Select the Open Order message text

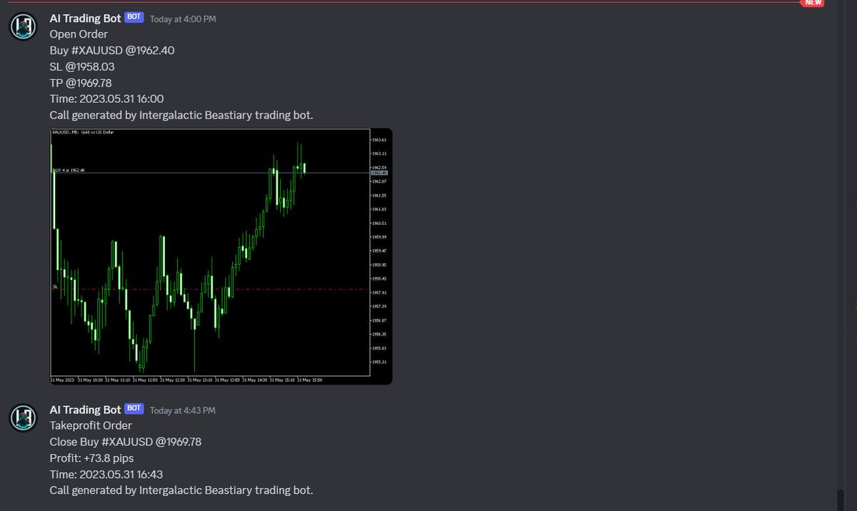[79, 34]
